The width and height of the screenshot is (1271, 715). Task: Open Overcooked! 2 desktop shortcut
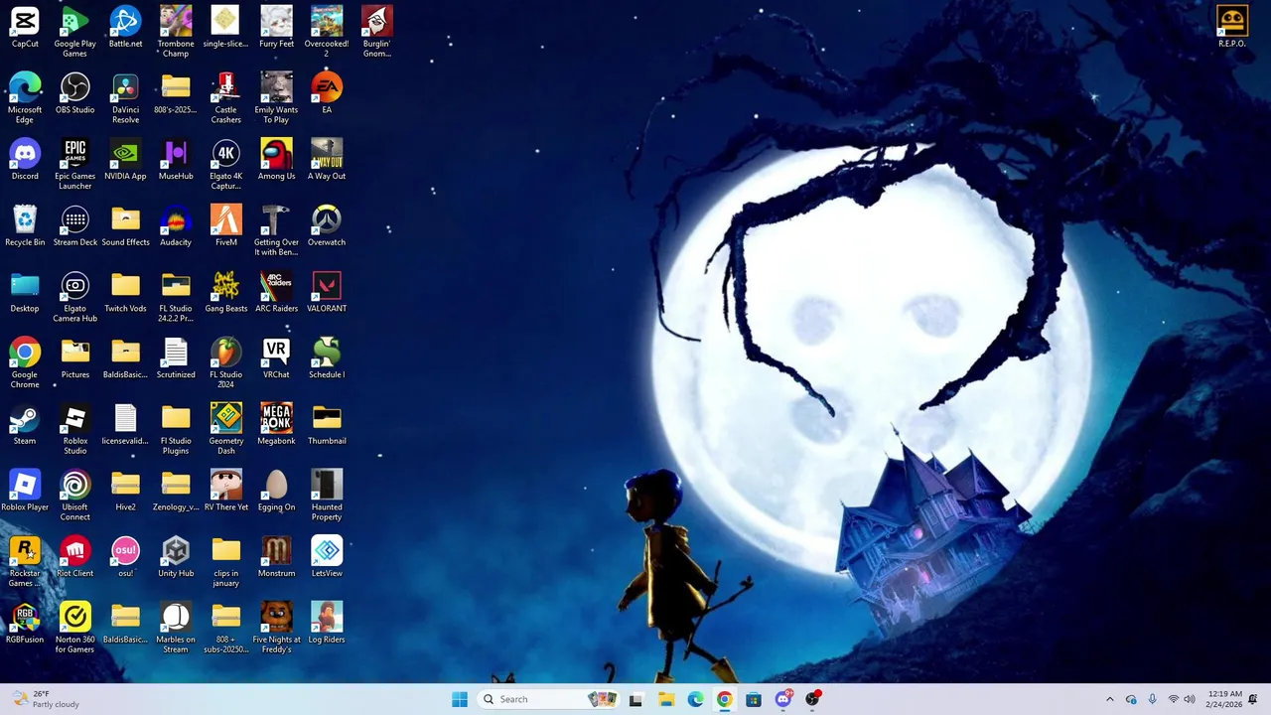point(327,32)
